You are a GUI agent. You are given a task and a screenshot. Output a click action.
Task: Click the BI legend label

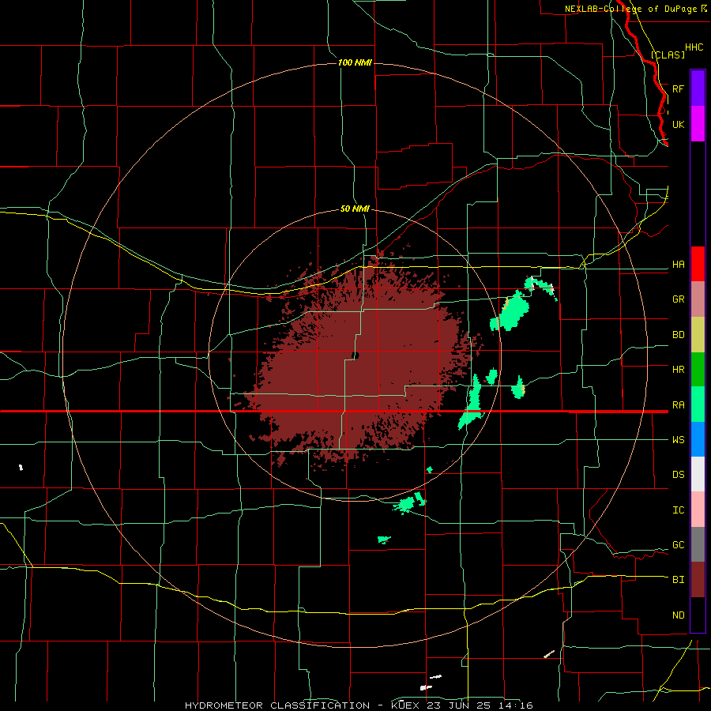678,580
